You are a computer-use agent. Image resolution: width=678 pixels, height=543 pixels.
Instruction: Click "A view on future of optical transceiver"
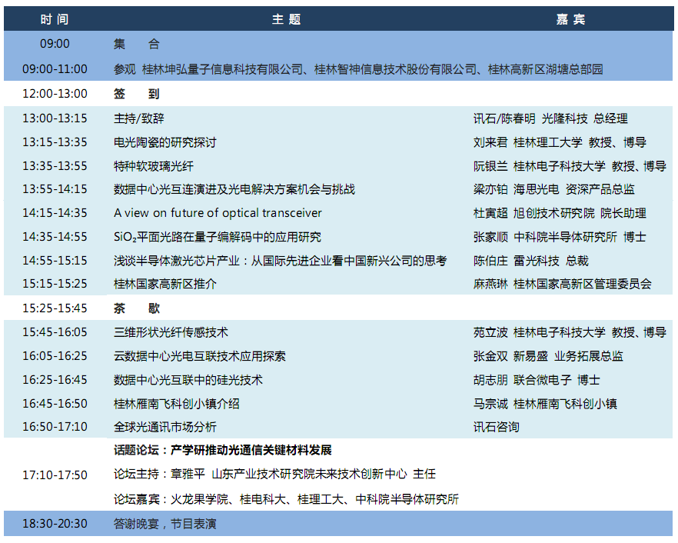pyautogui.click(x=218, y=213)
